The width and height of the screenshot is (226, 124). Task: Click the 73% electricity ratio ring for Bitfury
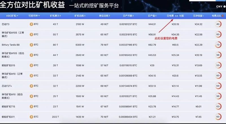click(x=218, y=45)
